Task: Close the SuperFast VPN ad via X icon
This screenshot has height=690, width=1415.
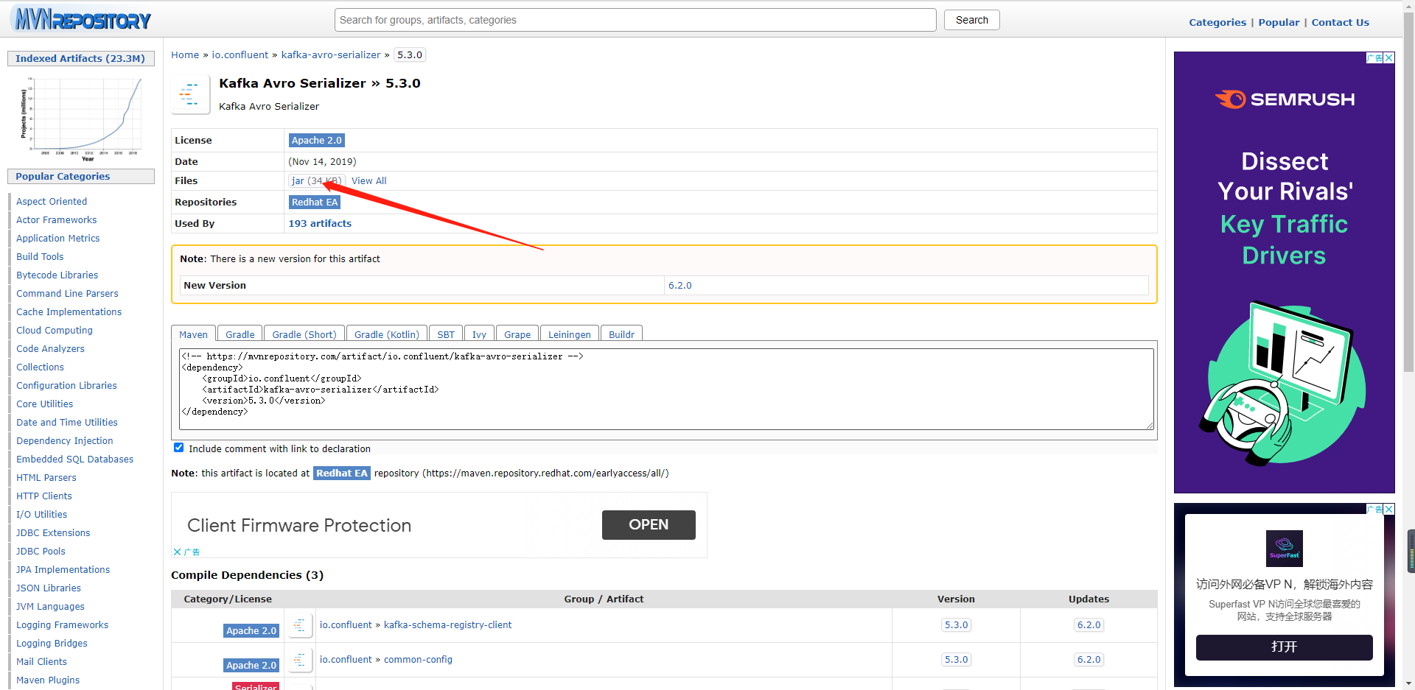Action: [1389, 509]
